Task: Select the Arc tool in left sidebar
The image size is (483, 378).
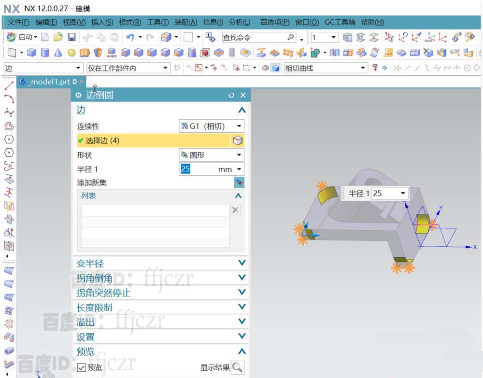Action: point(9,99)
